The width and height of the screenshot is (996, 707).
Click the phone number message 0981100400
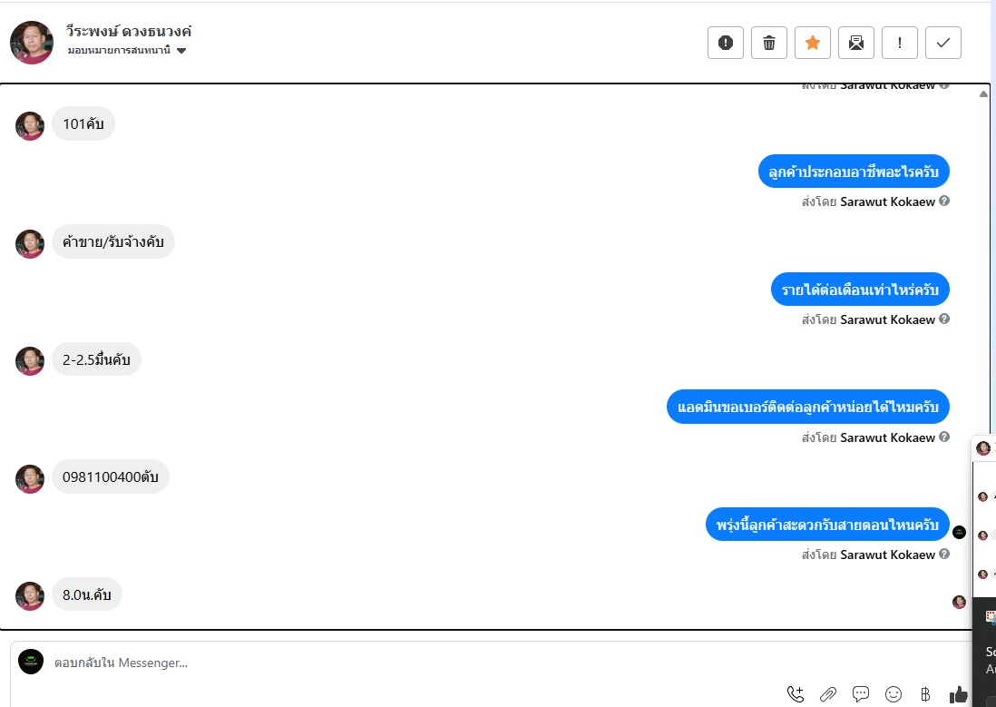pos(111,476)
